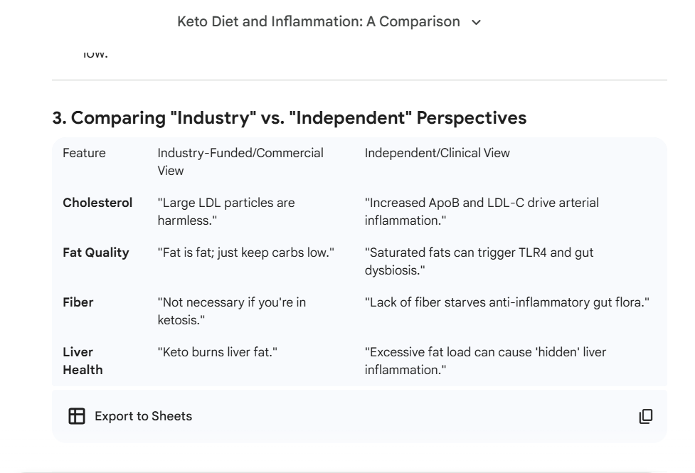Screen dimensions: 695x473
Task: Click the "Fat is fat; just keep carbs low" cell
Action: (245, 253)
